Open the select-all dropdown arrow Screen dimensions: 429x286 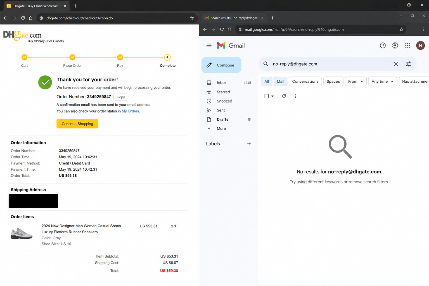(x=272, y=96)
